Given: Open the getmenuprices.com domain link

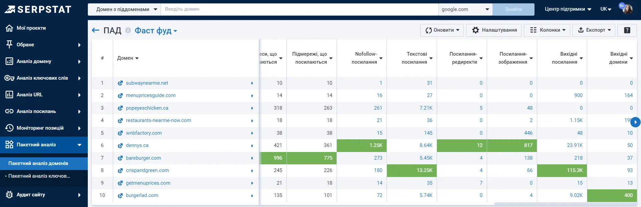Looking at the screenshot, I should coord(148,183).
